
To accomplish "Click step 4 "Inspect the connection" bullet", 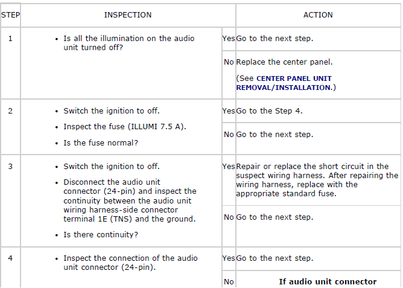I will tap(130, 263).
